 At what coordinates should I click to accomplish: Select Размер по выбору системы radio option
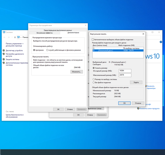coord(94,79)
